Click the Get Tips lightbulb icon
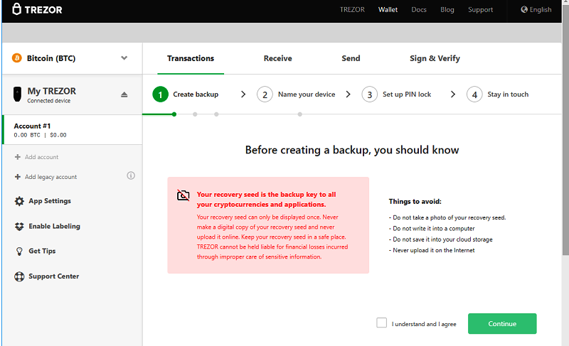 point(19,252)
